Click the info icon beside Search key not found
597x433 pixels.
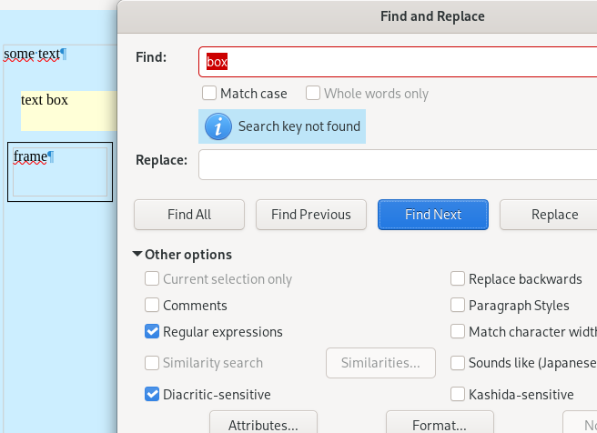point(218,126)
